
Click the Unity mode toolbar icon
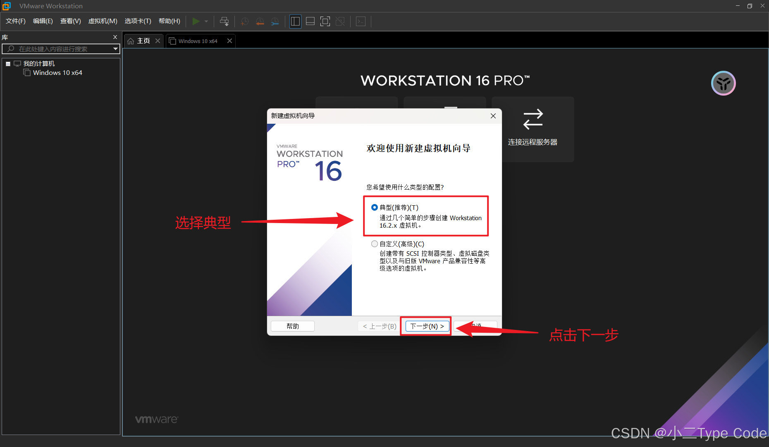point(340,21)
